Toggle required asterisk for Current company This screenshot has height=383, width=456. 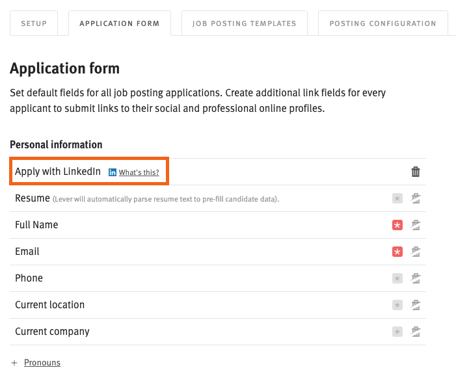pyautogui.click(x=397, y=332)
